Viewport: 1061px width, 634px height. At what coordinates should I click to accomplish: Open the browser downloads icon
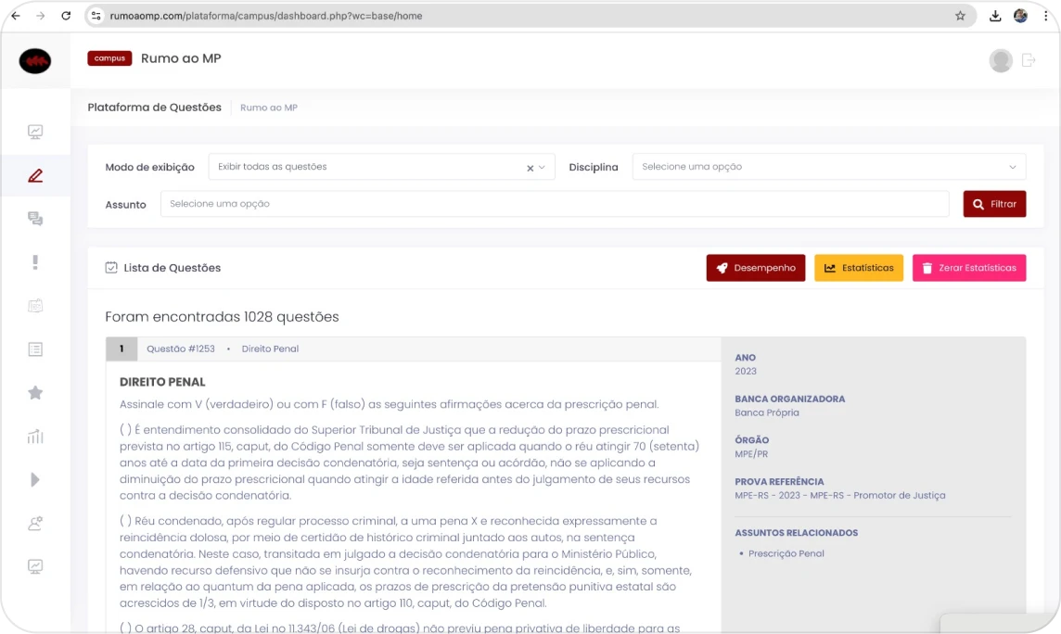(995, 16)
